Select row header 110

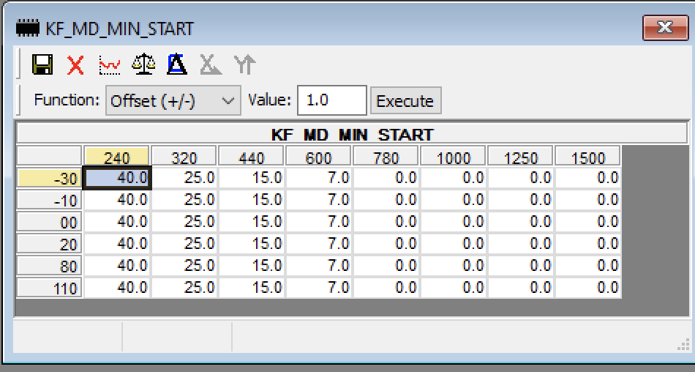pos(49,289)
